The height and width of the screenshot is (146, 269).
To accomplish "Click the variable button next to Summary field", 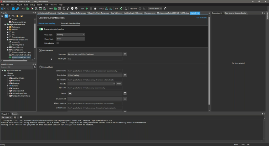I will (125, 54).
